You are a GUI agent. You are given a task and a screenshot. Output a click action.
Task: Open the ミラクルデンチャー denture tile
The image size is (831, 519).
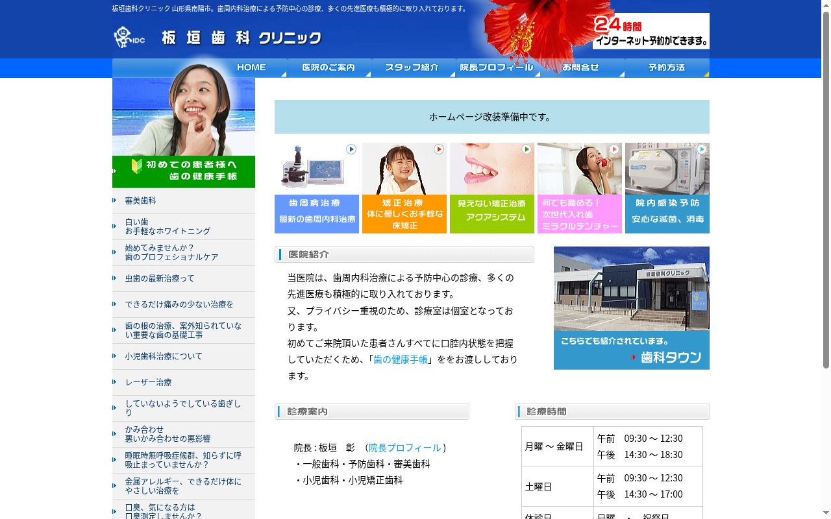point(580,188)
